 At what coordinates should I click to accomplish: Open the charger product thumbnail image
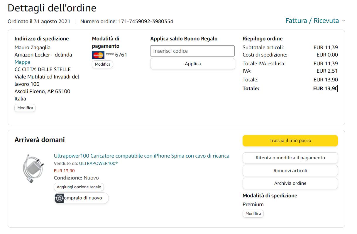pyautogui.click(x=33, y=168)
